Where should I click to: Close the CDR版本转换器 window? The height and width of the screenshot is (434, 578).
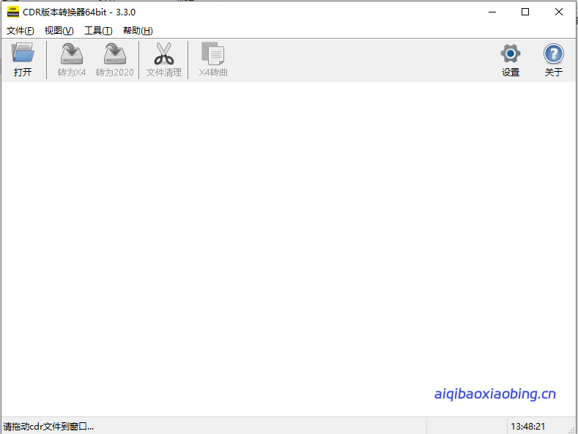coord(559,12)
